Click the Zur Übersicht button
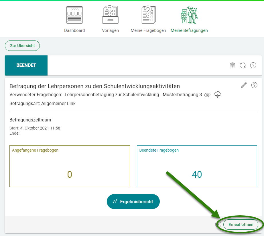The width and height of the screenshot is (264, 236). click(22, 46)
